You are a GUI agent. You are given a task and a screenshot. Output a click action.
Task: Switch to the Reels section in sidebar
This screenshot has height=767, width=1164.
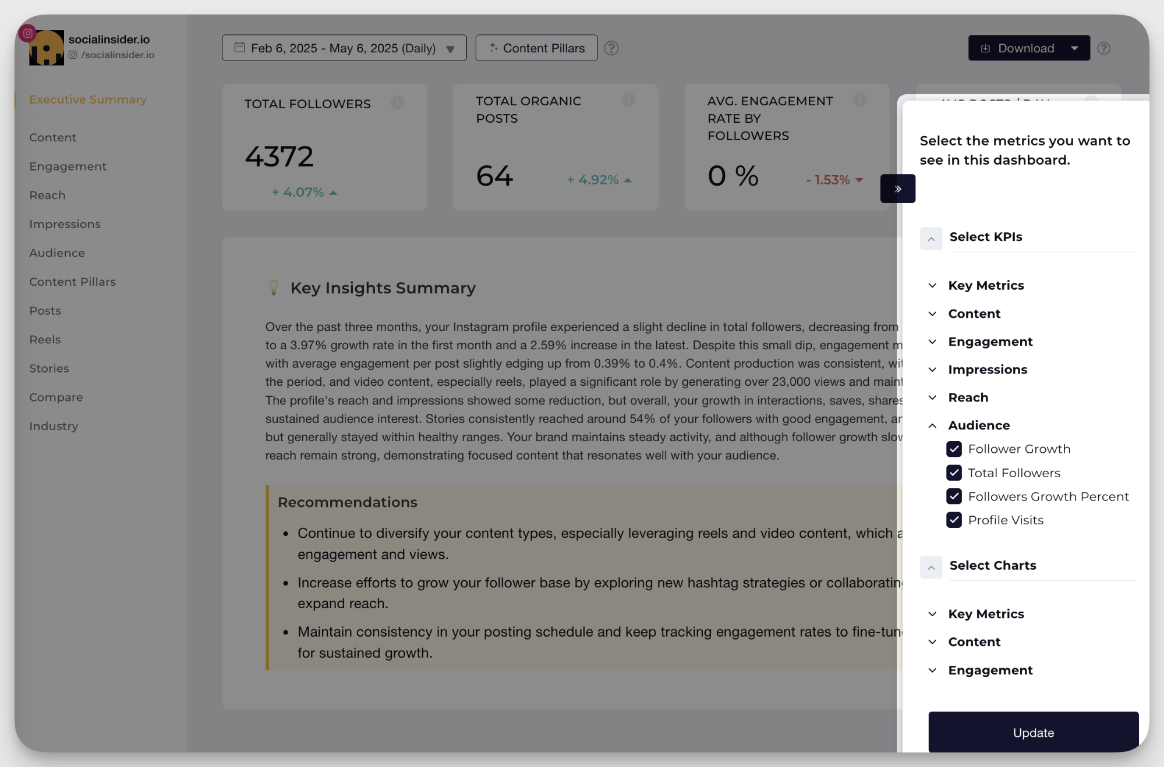[45, 339]
